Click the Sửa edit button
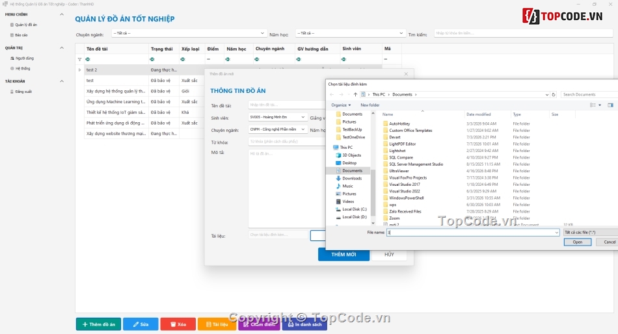This screenshot has width=618, height=334. click(141, 324)
